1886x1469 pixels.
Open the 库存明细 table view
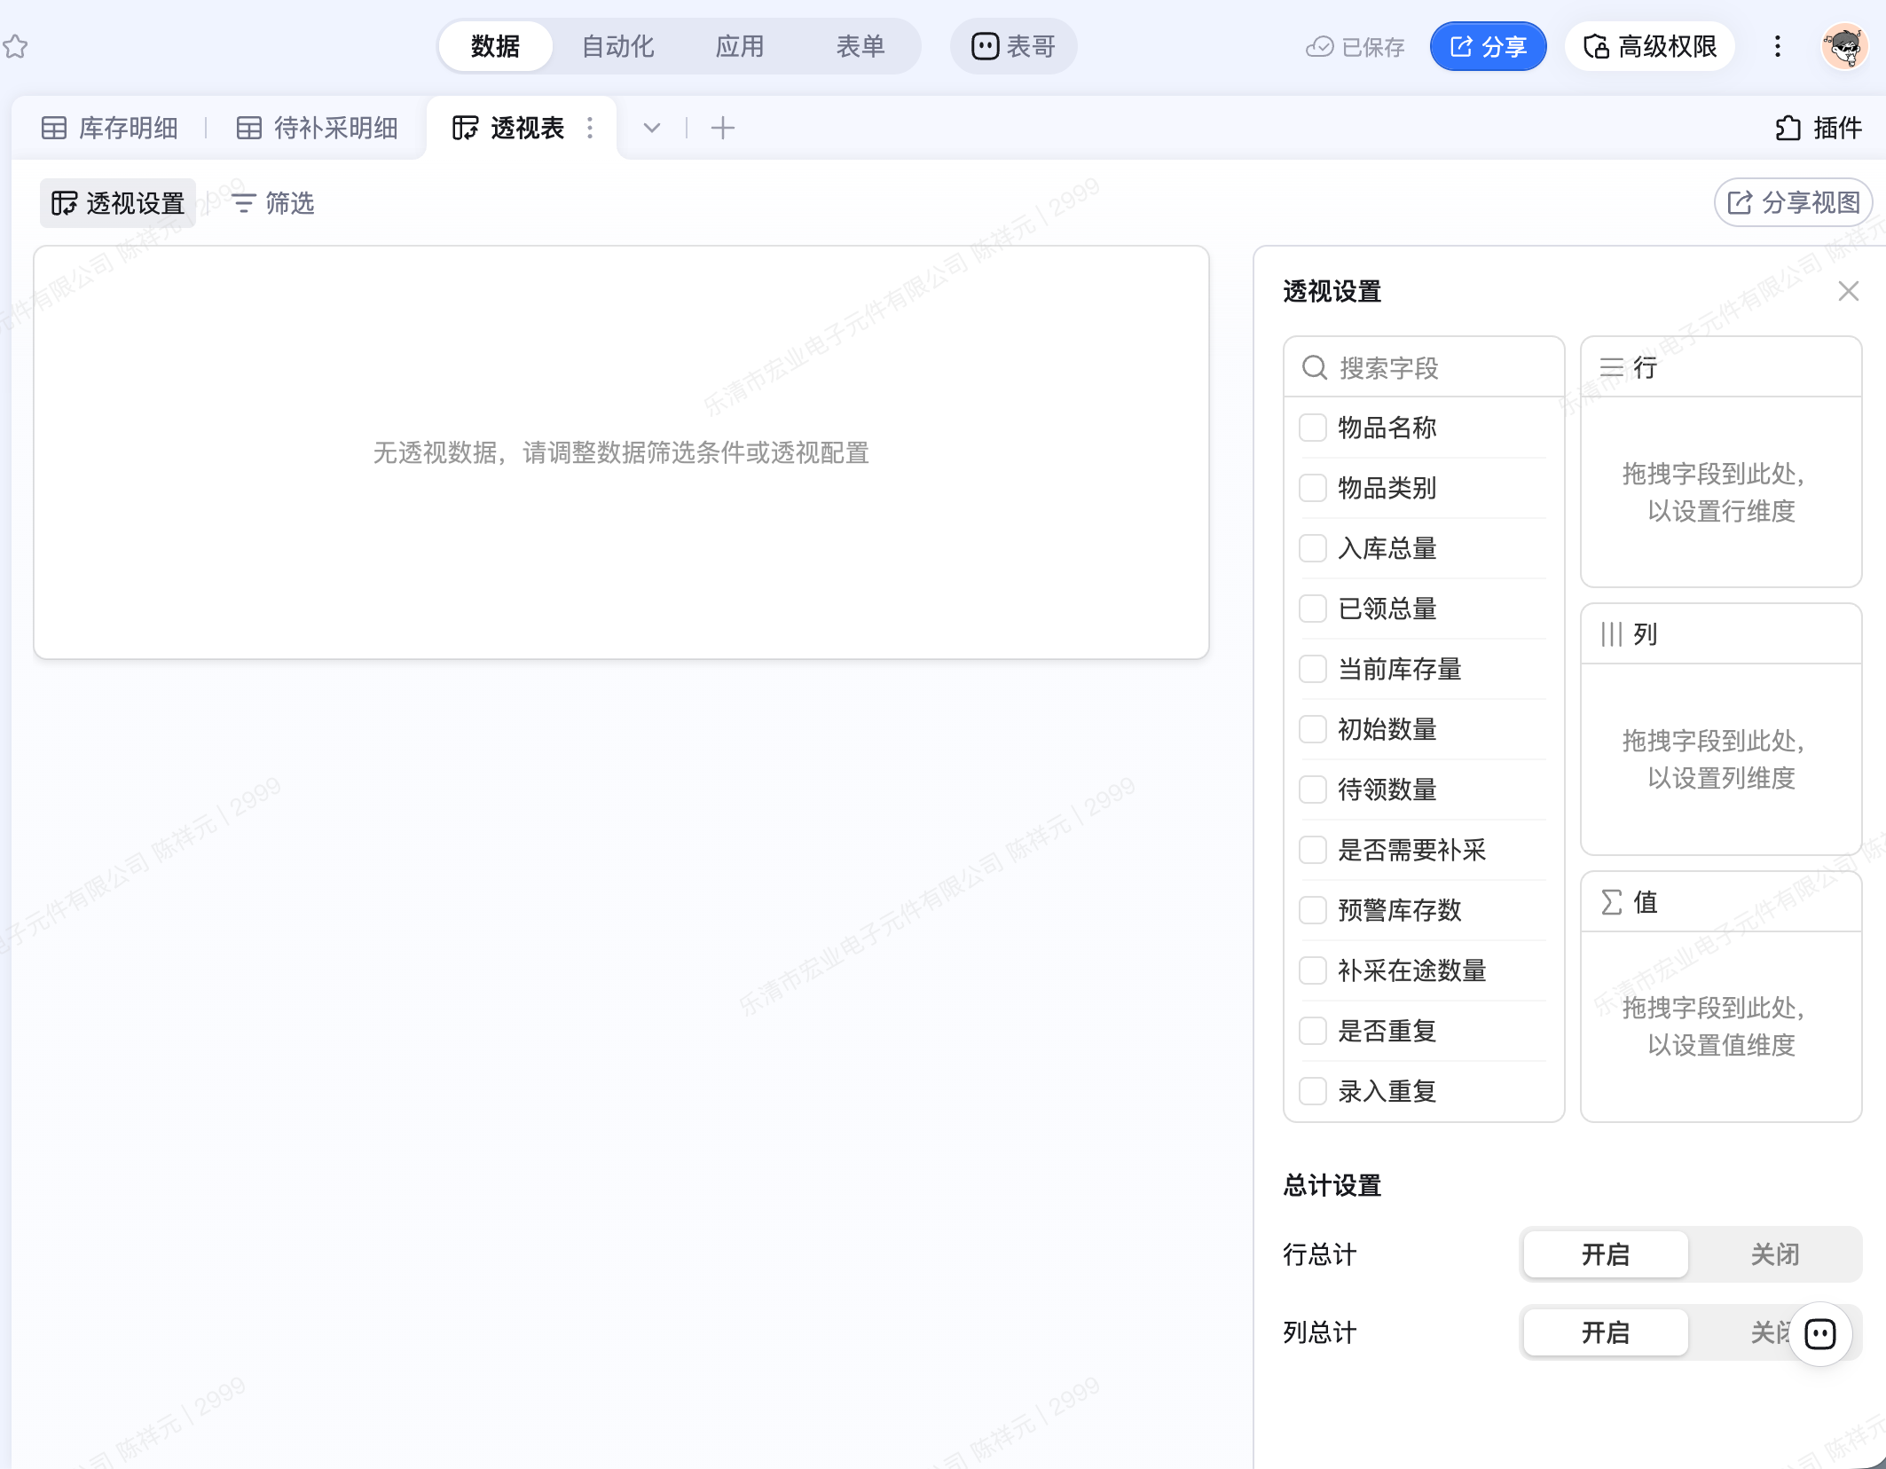110,128
